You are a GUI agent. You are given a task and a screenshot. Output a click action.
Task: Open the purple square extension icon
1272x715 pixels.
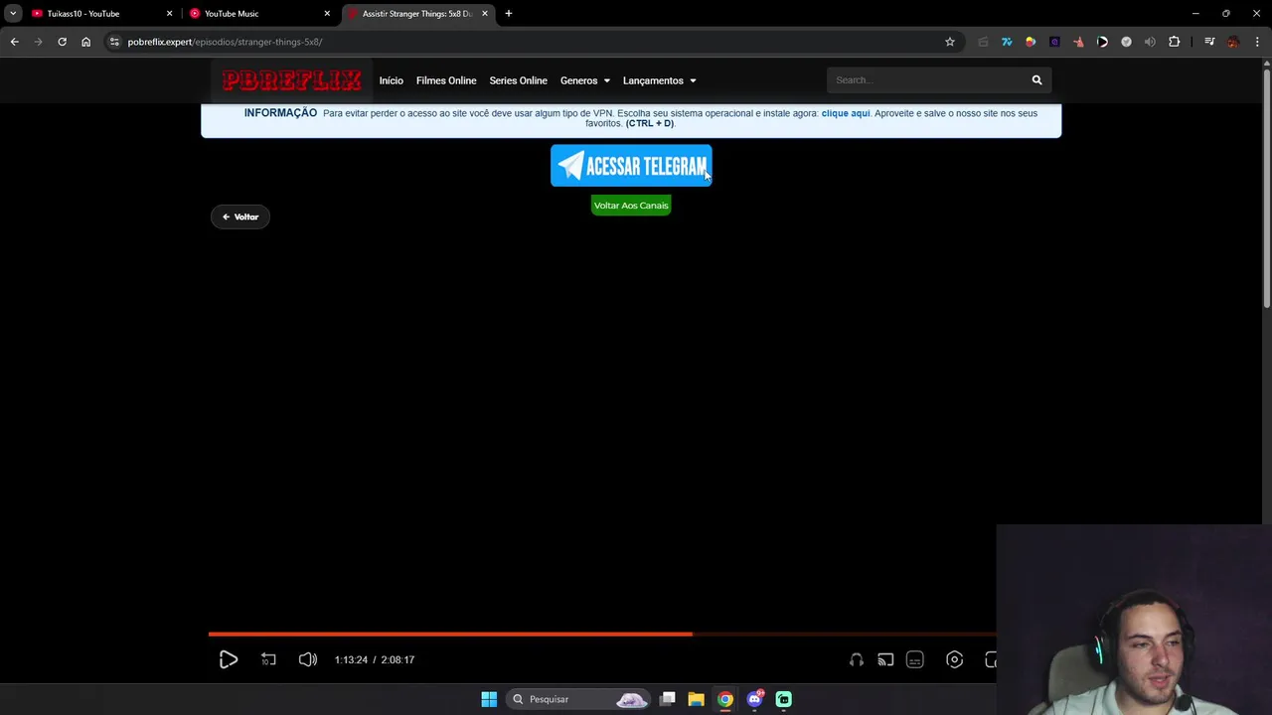(x=1054, y=42)
